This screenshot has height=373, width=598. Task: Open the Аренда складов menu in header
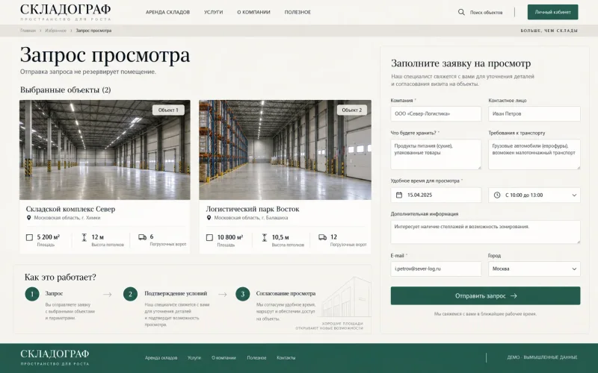point(167,12)
